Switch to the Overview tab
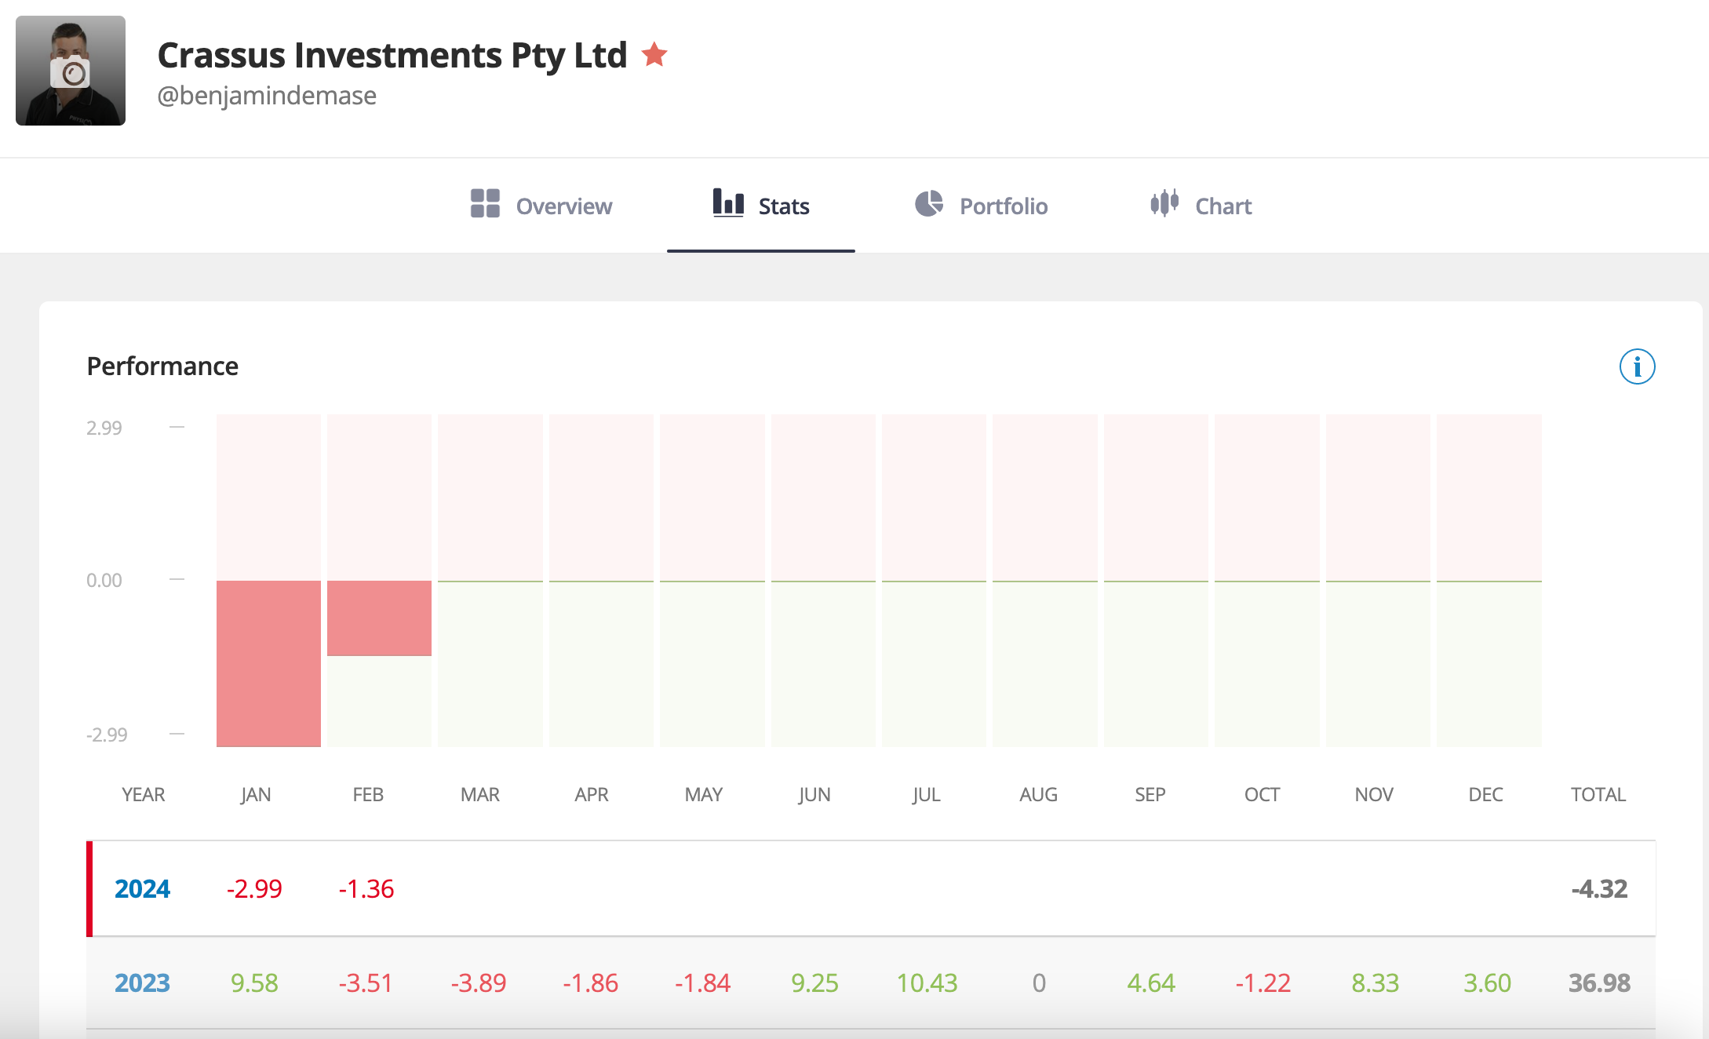Viewport: 1709px width, 1039px height. [563, 206]
